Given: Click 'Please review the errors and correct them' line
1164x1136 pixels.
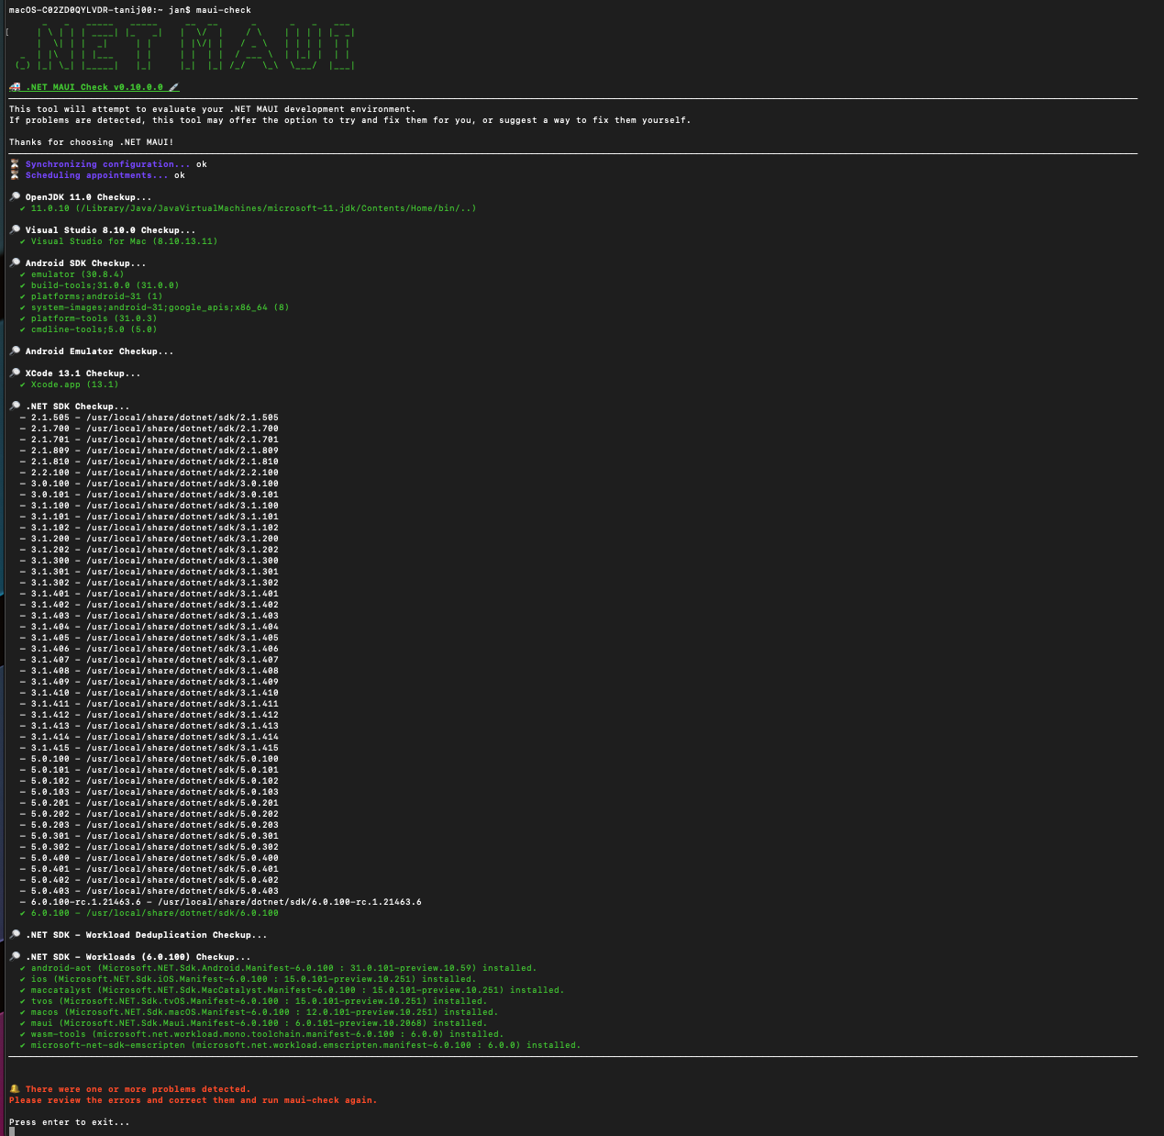Looking at the screenshot, I should tap(194, 1100).
